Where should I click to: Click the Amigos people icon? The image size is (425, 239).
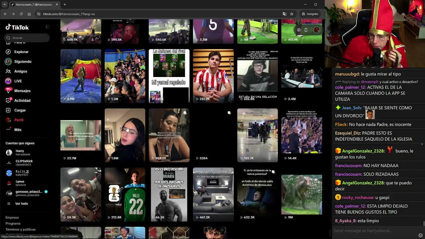point(8,71)
